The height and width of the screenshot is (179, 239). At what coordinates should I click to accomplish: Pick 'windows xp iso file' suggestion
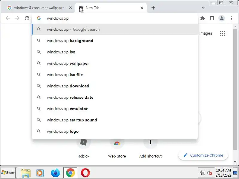(x=115, y=75)
